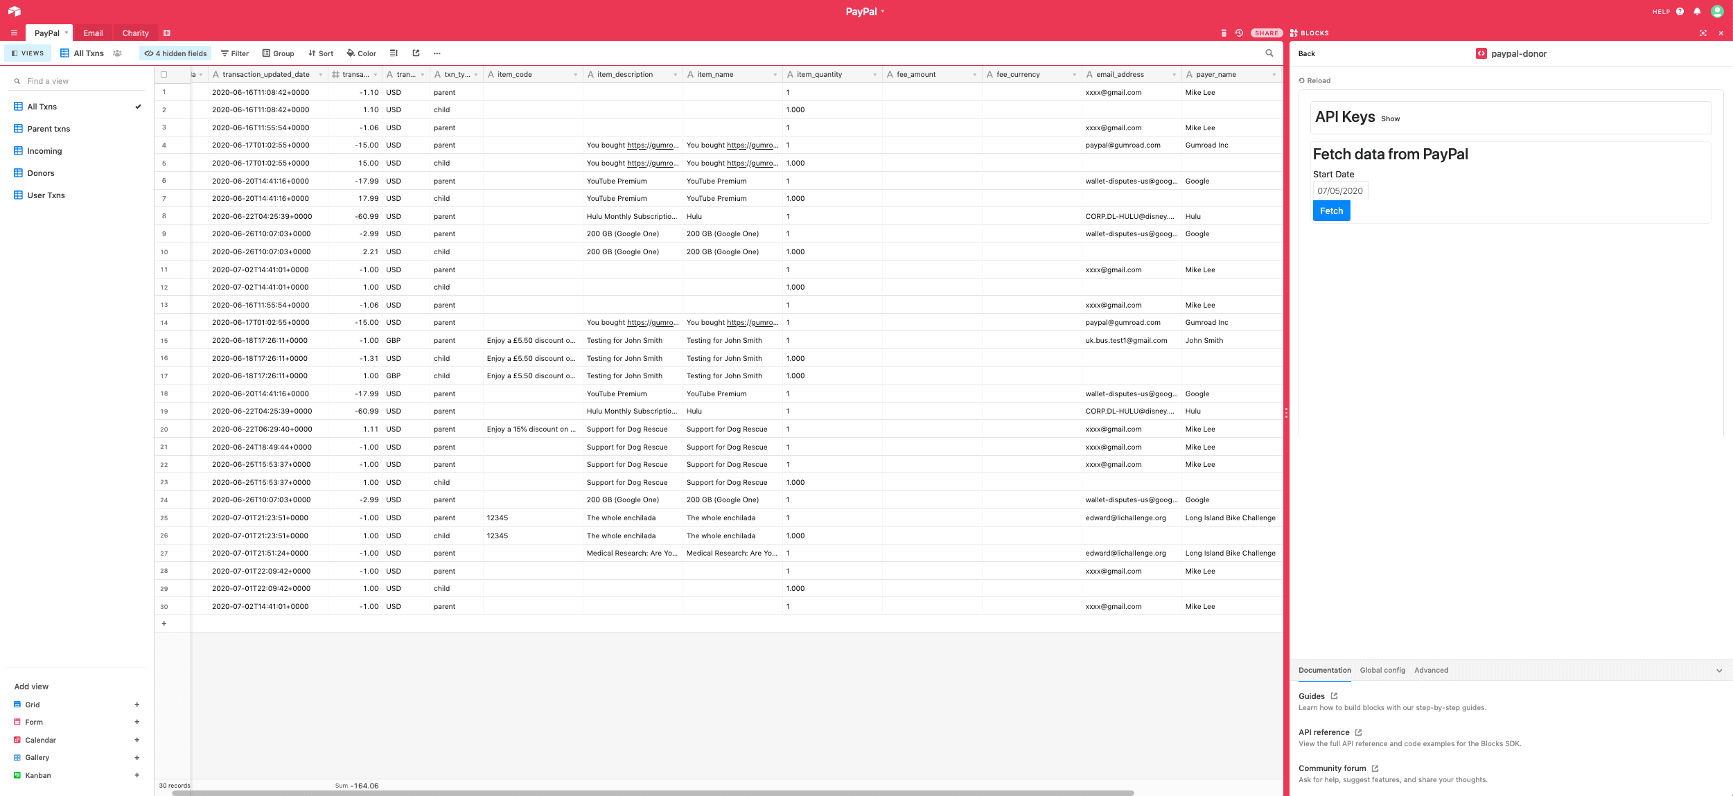Click the Start Date input field
1733x796 pixels.
(1340, 191)
